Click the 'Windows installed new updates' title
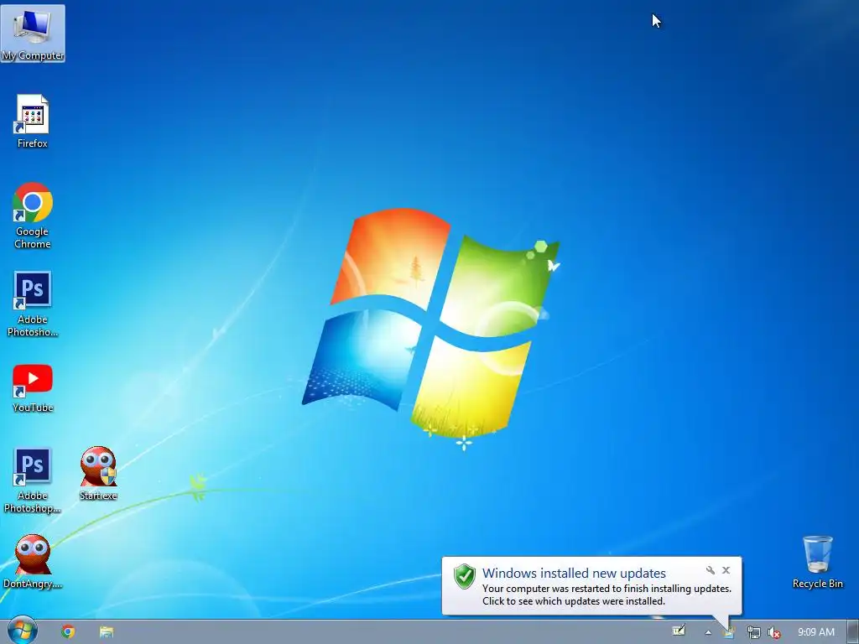This screenshot has width=859, height=644. [574, 573]
